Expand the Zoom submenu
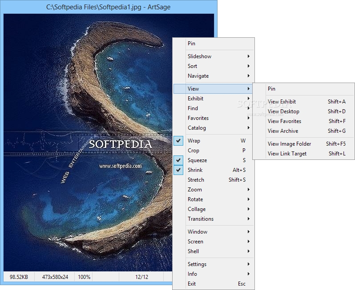The height and width of the screenshot is (290, 355). coord(214,190)
